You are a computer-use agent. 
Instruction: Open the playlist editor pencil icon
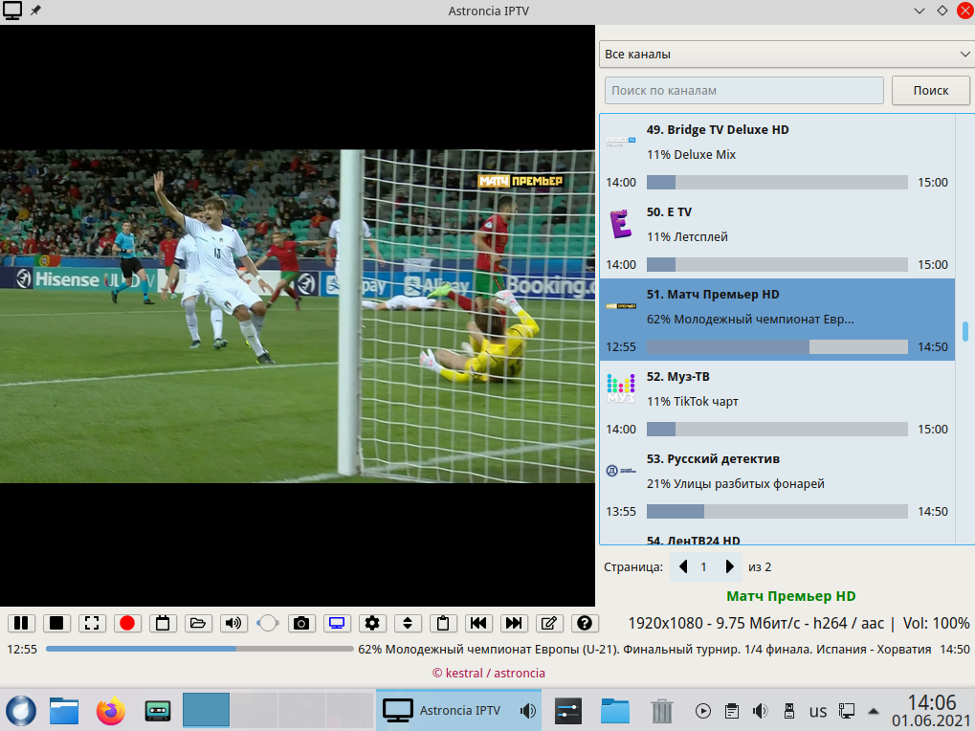pos(549,623)
